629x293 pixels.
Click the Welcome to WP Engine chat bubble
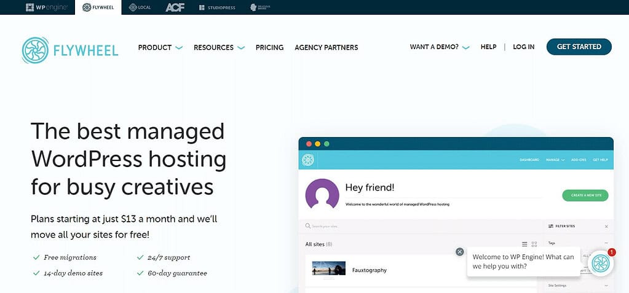[x=523, y=261]
